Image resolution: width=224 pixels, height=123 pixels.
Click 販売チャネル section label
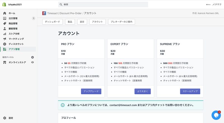pyautogui.click(x=8, y=57)
